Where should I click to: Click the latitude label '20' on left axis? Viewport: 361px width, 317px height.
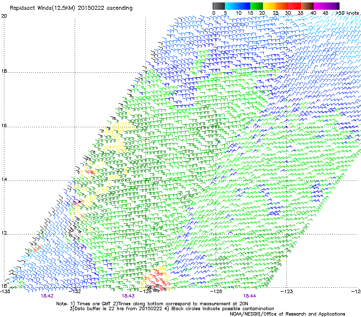[4, 16]
